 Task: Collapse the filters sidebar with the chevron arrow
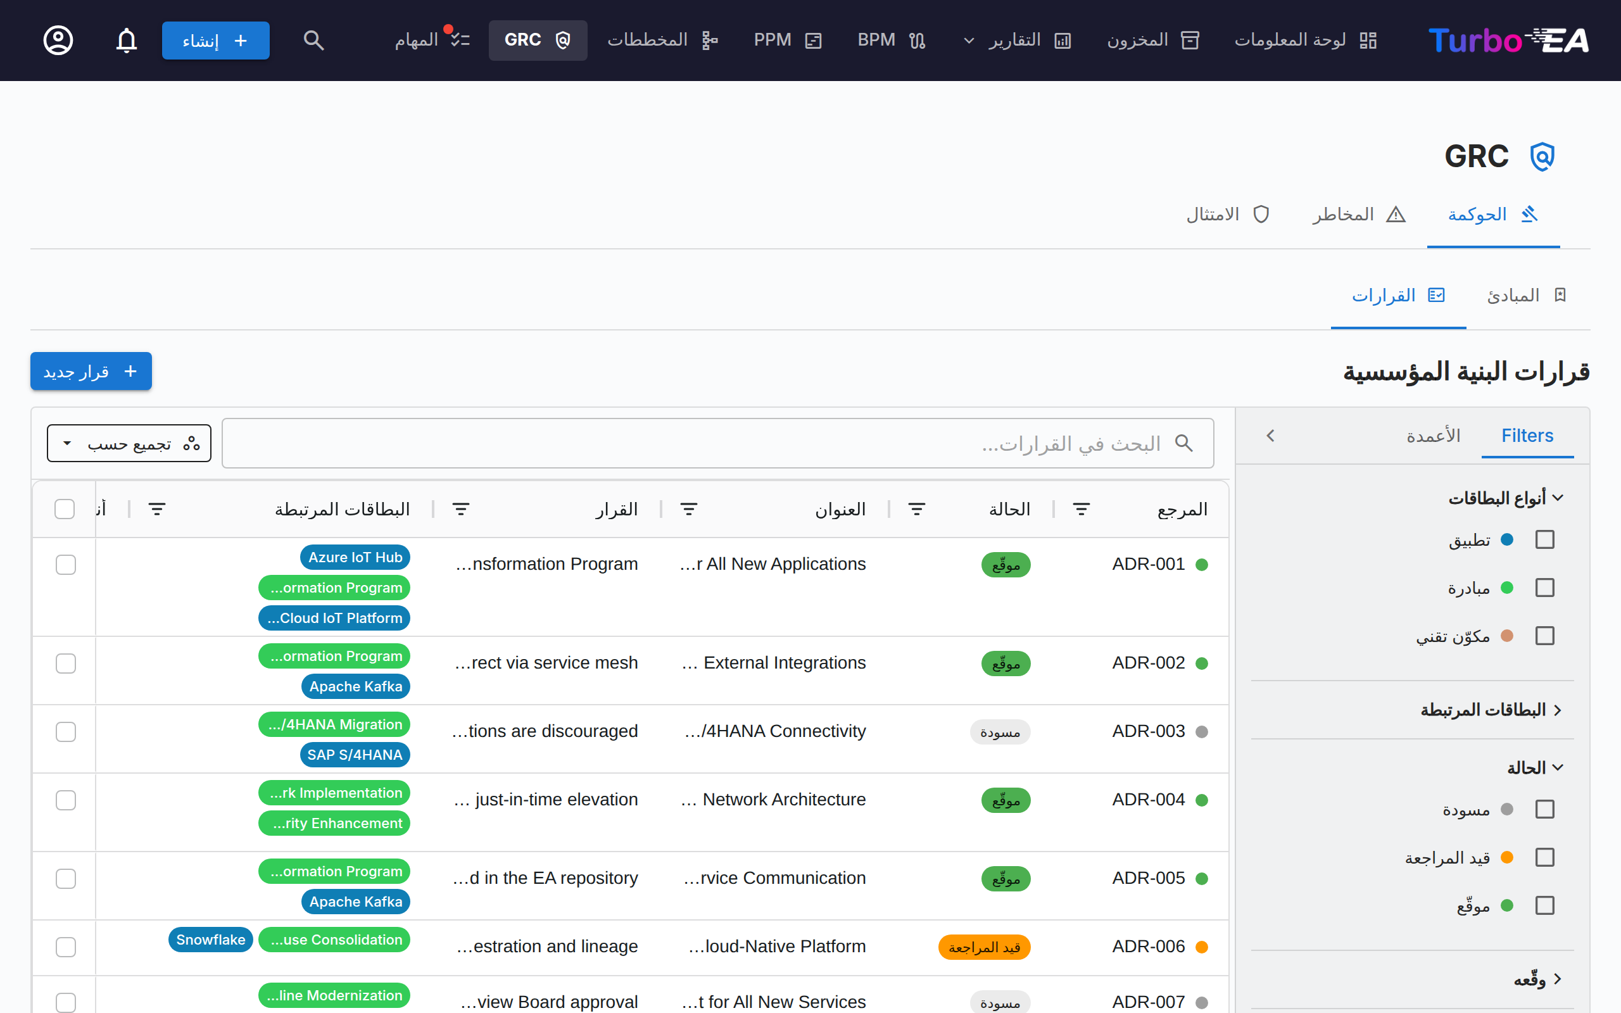click(x=1271, y=436)
